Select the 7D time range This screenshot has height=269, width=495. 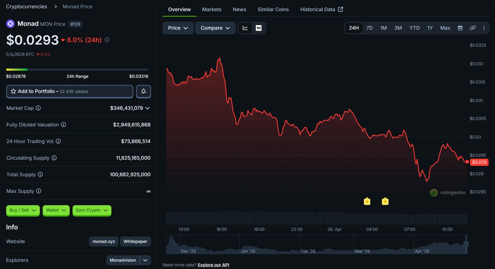[x=370, y=28]
